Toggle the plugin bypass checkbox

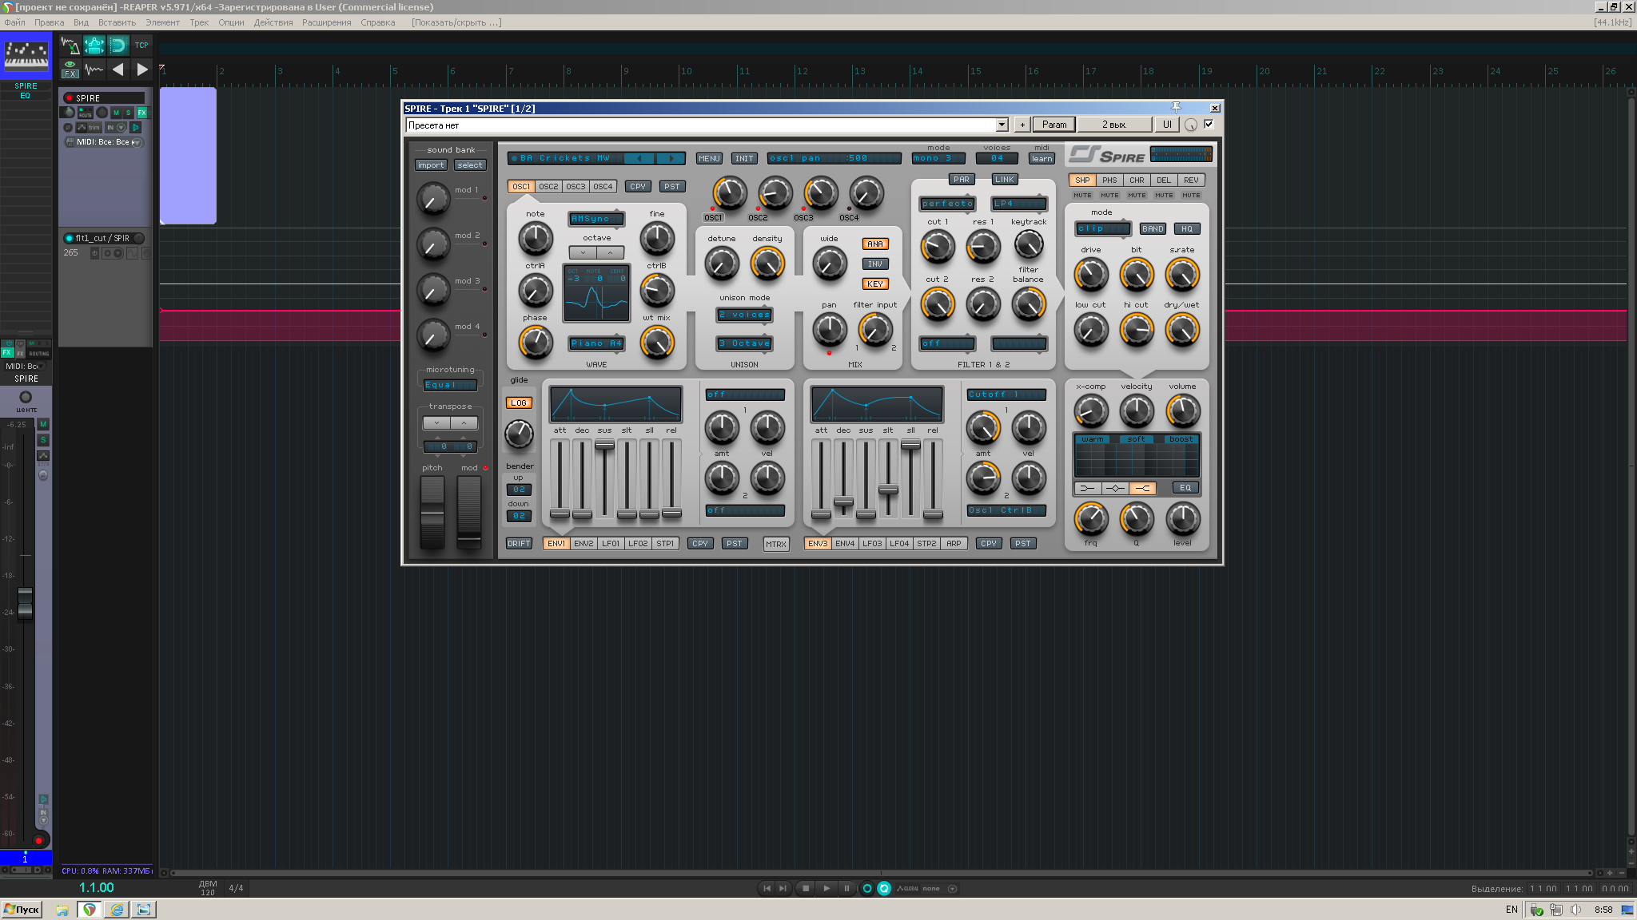(1209, 124)
